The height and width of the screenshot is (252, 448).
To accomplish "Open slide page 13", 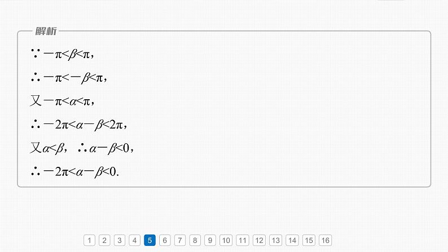I will point(275,241).
